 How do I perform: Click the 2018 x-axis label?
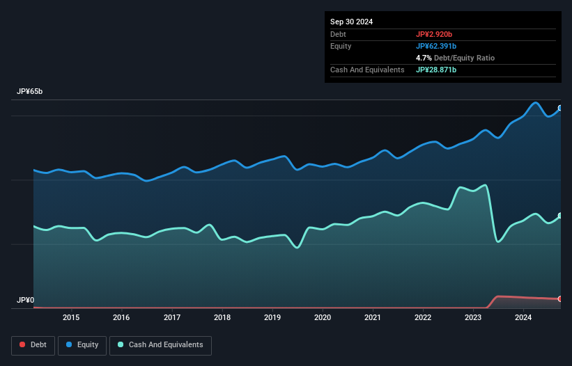222,317
